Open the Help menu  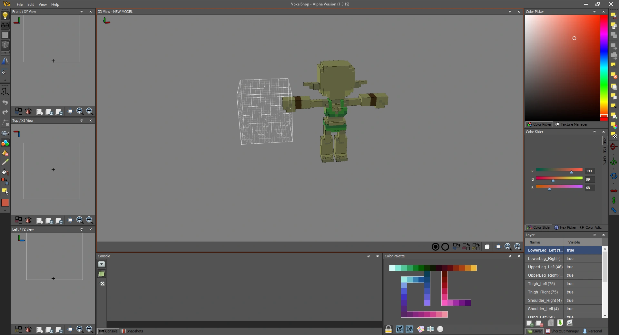point(55,5)
